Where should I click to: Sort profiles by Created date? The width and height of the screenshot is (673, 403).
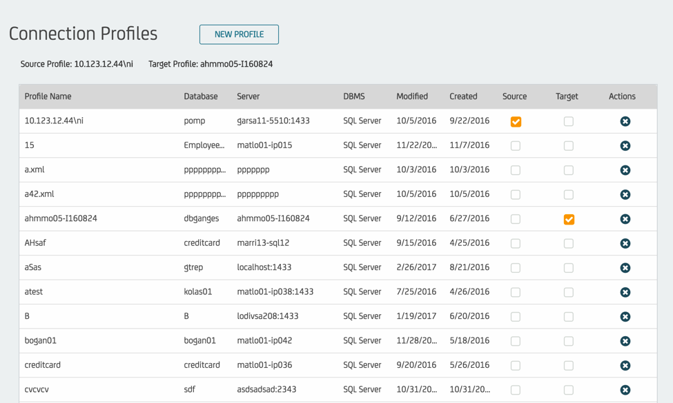point(463,96)
